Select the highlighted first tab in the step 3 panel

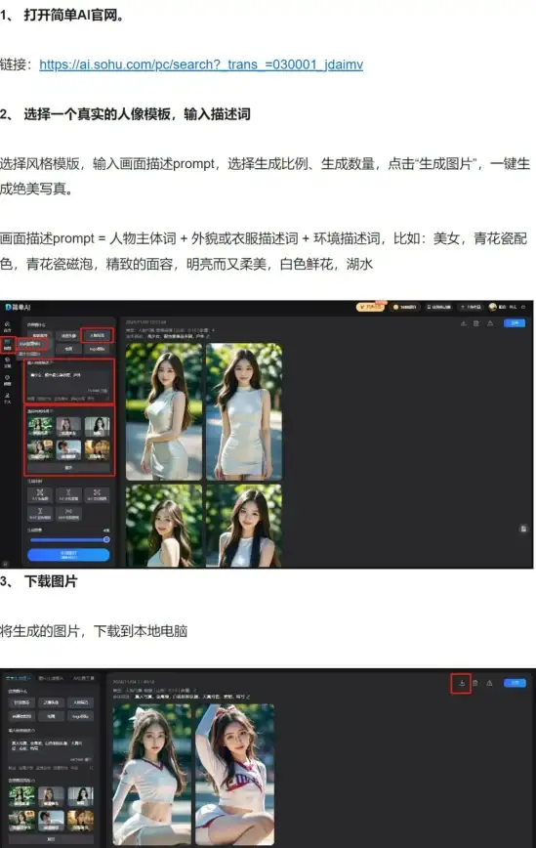pyautogui.click(x=18, y=678)
